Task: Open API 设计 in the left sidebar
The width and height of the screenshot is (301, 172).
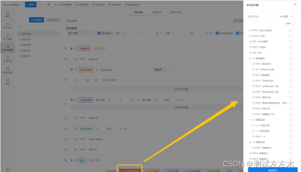Action: click(8, 26)
